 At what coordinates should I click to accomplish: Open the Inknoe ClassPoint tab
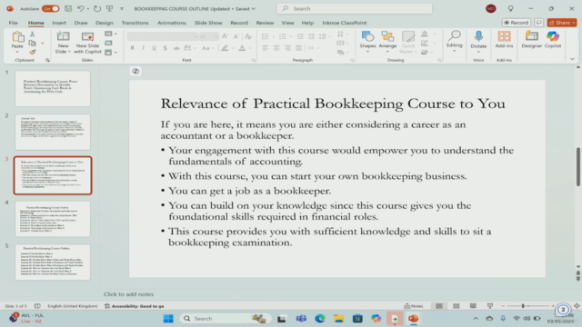tap(344, 23)
